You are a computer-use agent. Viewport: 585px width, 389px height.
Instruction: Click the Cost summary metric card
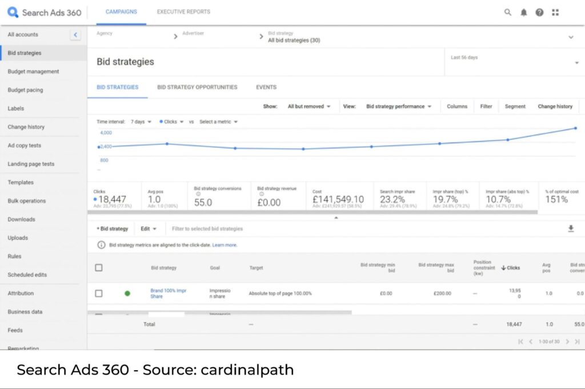click(339, 196)
